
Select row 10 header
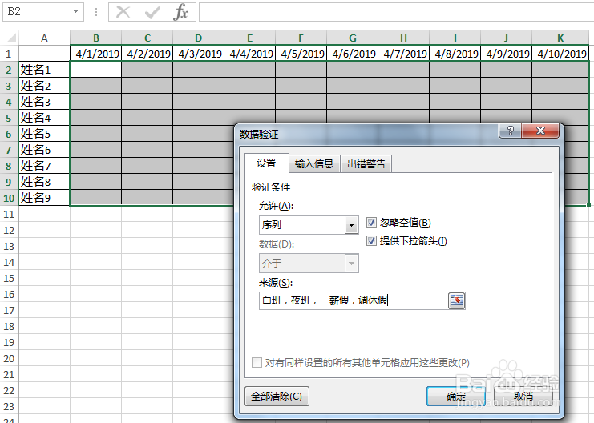click(9, 198)
